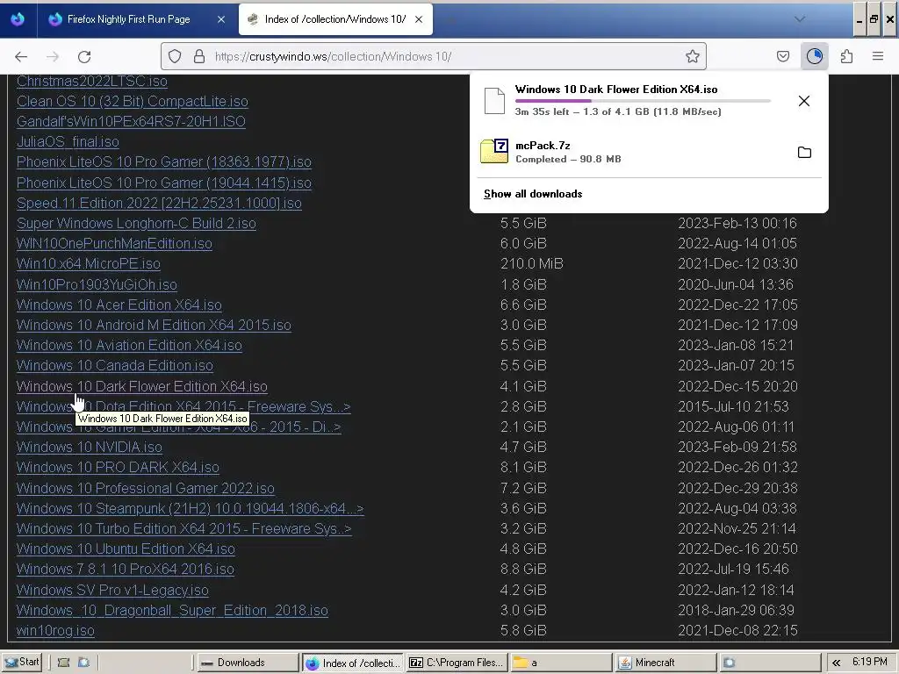Image resolution: width=899 pixels, height=674 pixels.
Task: Go forward with the forward arrow
Action: click(x=53, y=56)
